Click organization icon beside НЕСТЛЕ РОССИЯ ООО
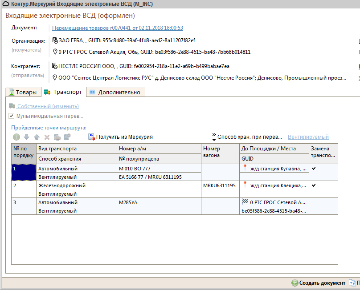Viewport: 360px width, 290px height. tap(55, 66)
